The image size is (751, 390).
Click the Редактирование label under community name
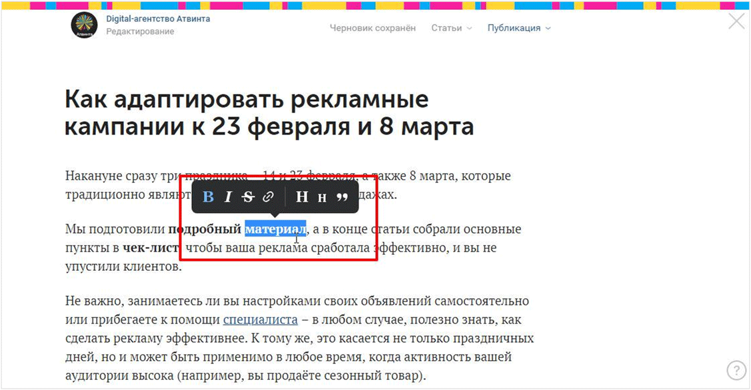(140, 31)
